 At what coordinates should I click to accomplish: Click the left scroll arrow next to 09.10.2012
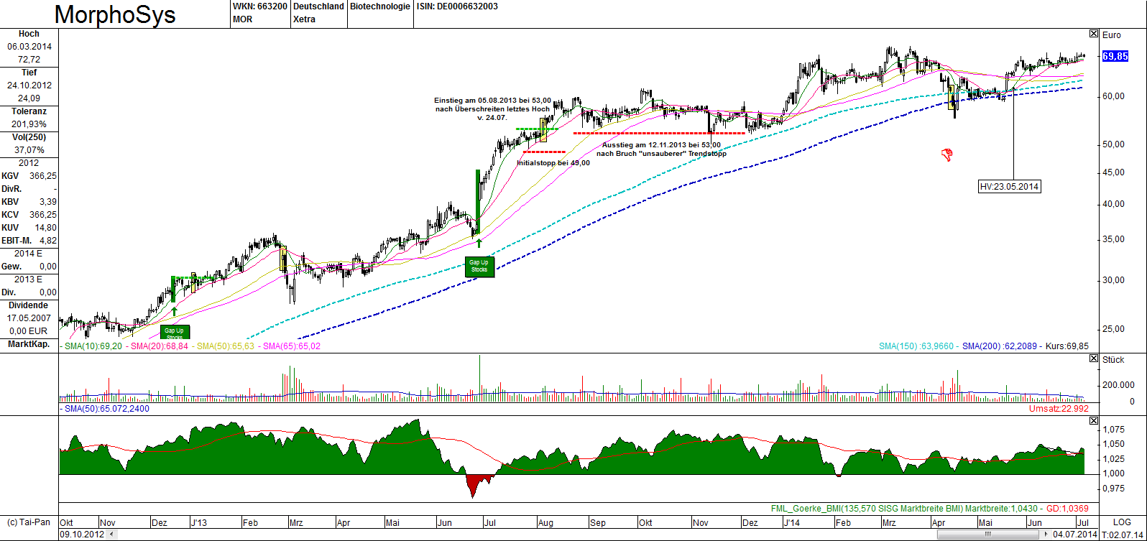[x=111, y=535]
